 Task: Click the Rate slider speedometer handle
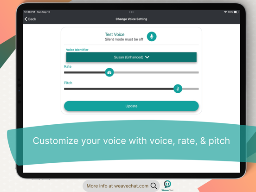point(109,72)
